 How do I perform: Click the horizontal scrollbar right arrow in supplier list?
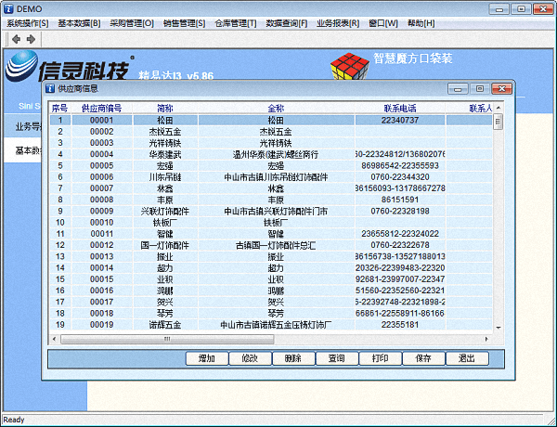486,337
